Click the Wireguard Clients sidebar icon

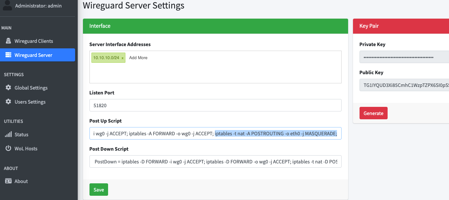[x=8, y=41]
